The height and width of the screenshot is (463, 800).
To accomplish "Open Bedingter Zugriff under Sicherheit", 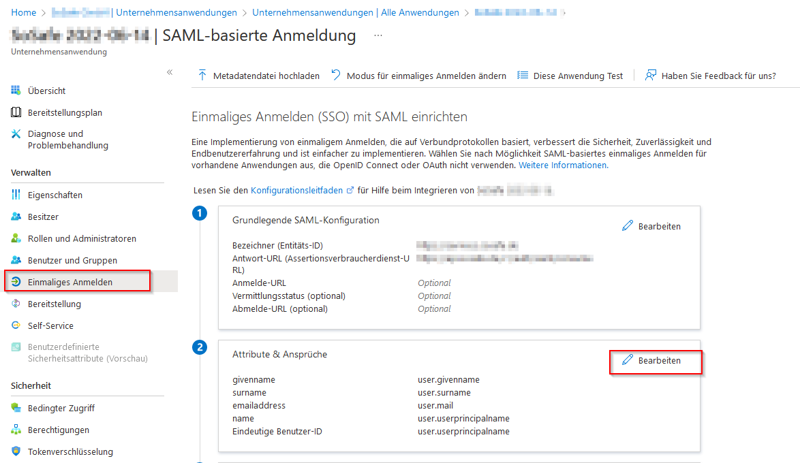I will click(61, 408).
